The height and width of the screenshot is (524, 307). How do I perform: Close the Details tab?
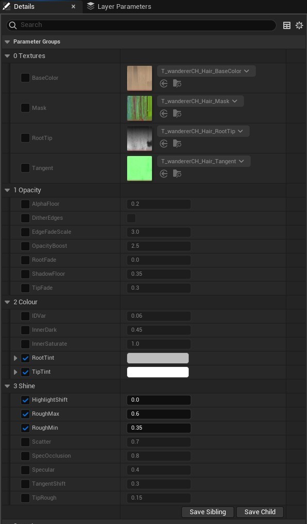coord(73,6)
